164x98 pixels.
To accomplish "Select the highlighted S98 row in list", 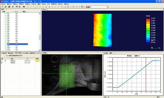I will 17,44.
